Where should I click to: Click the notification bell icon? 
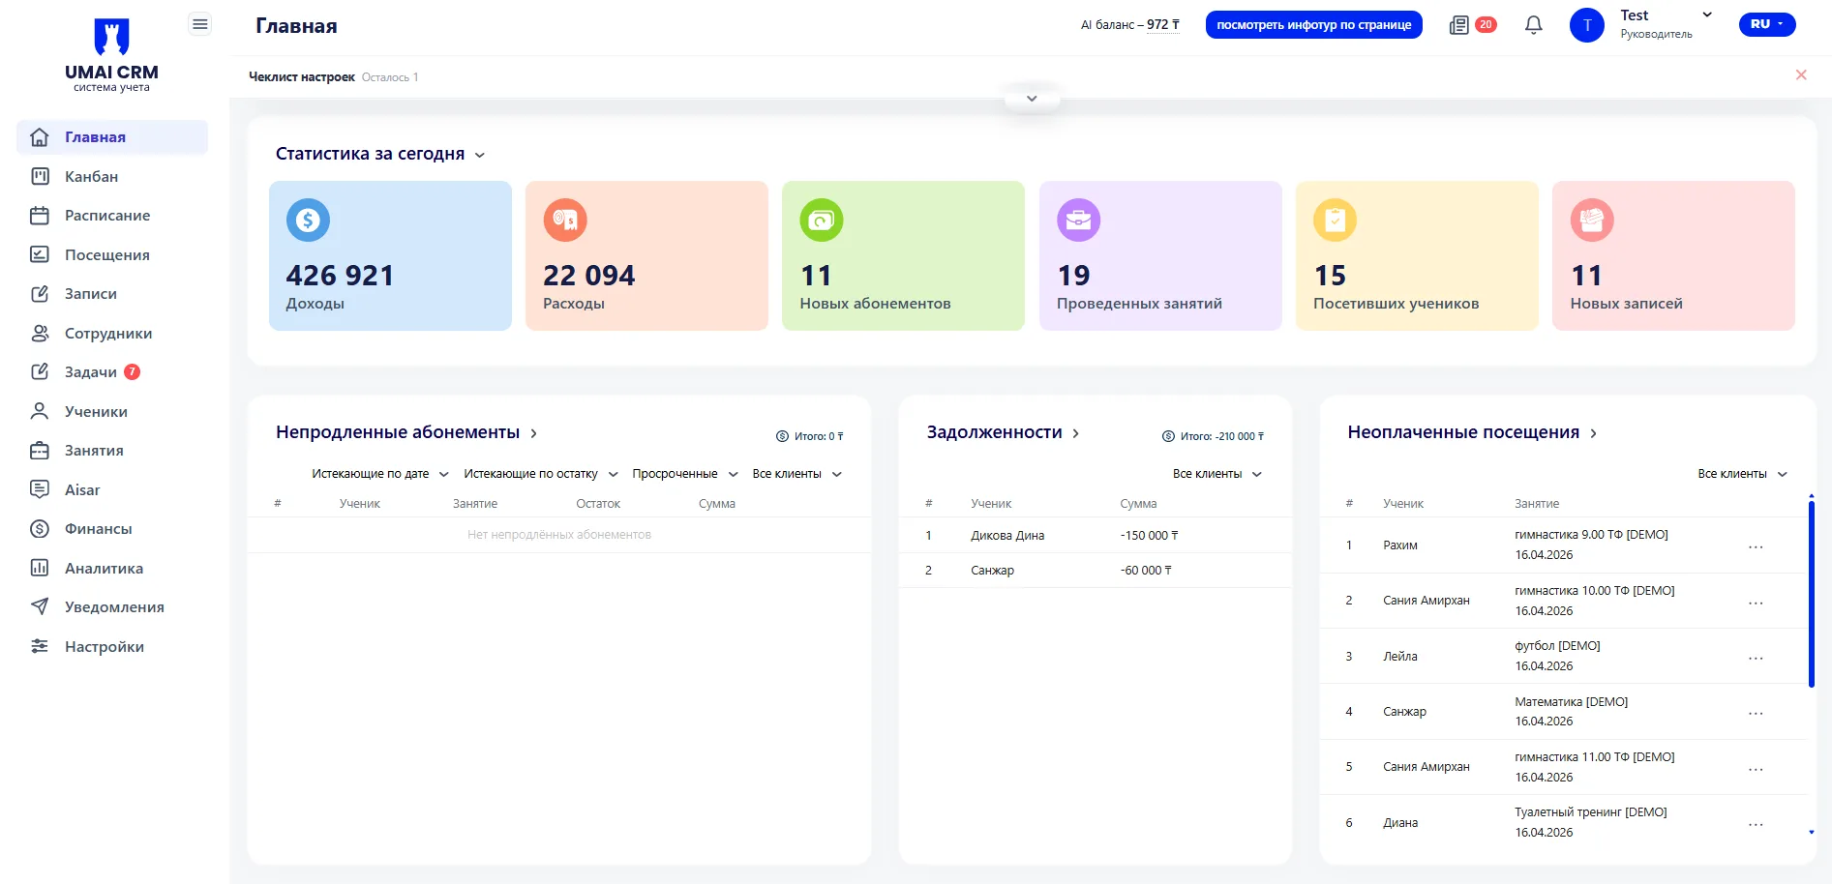tap(1533, 25)
